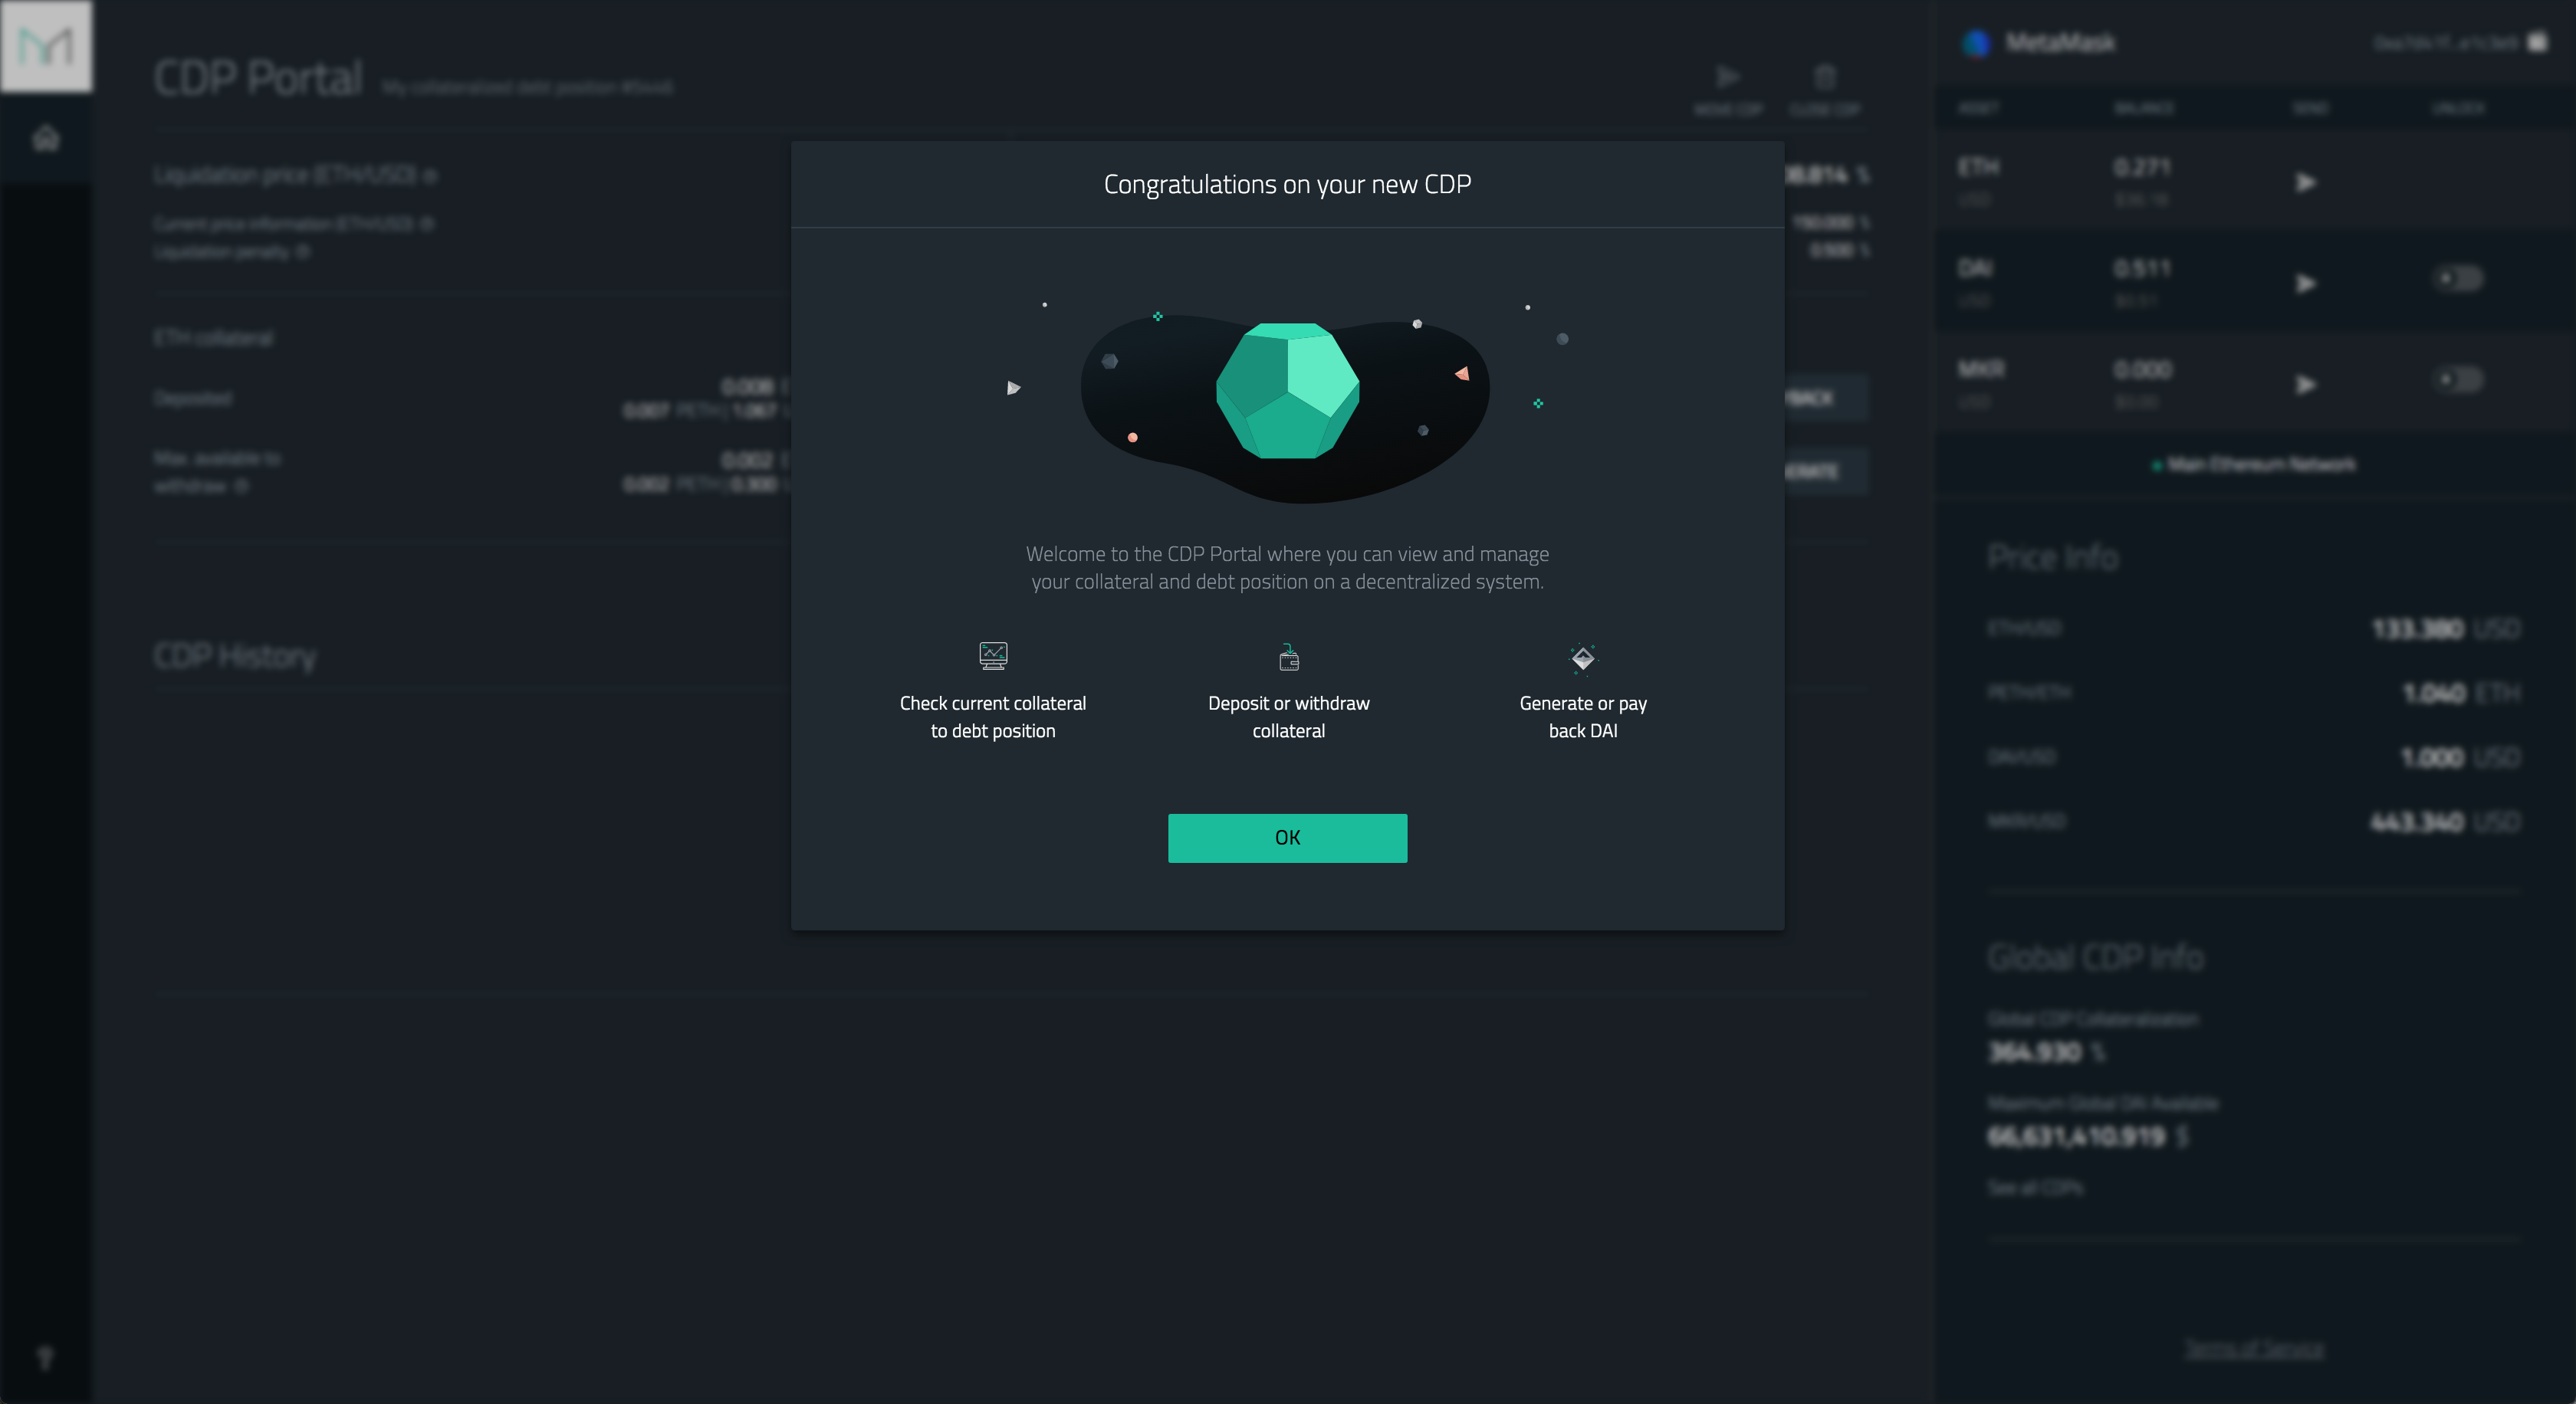Viewport: 2576px width, 1404px height.
Task: Click the MetaMask account avatar icon
Action: click(x=1976, y=43)
